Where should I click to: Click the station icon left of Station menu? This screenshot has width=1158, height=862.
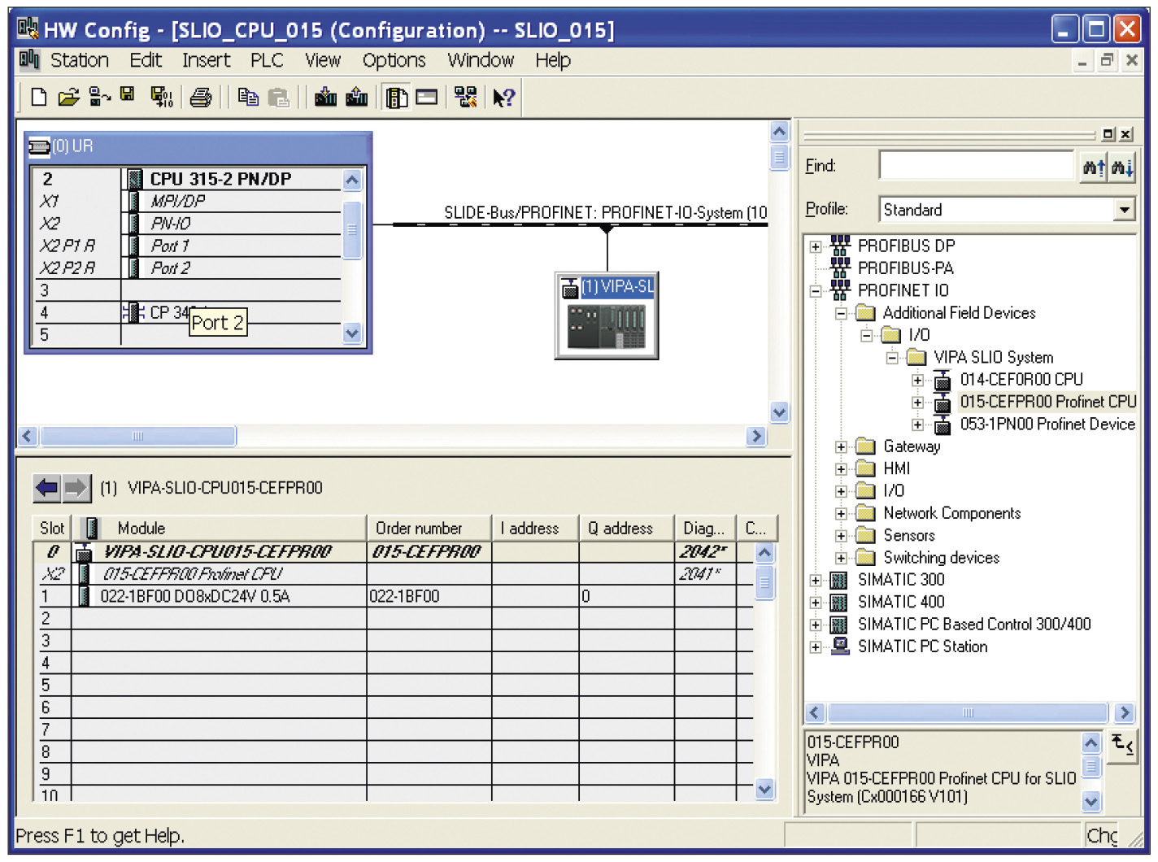click(29, 59)
